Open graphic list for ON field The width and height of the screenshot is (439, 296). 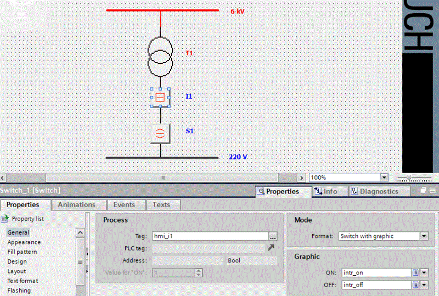tap(415, 272)
